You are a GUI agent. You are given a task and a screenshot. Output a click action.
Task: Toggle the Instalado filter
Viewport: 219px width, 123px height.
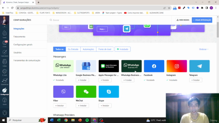(x=123, y=49)
